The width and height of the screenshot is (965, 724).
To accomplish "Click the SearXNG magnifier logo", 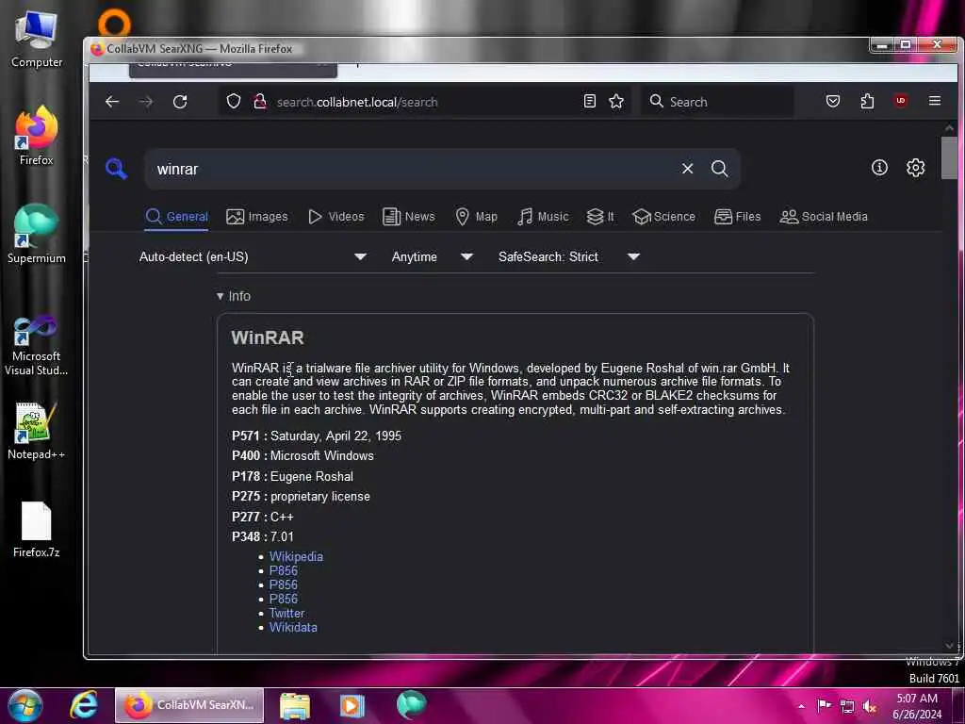I will pyautogui.click(x=116, y=168).
